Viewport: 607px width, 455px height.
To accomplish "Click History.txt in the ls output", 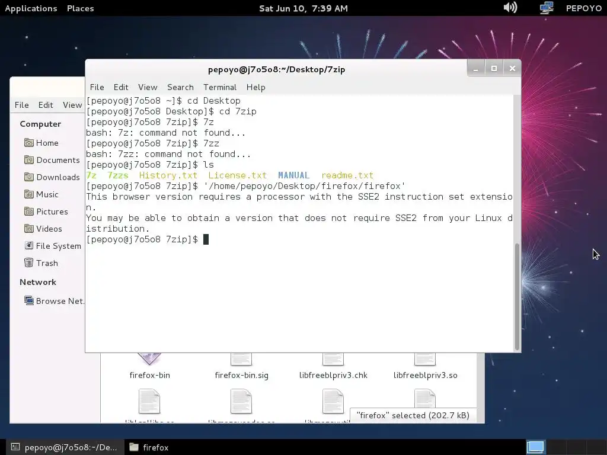I will pos(168,175).
